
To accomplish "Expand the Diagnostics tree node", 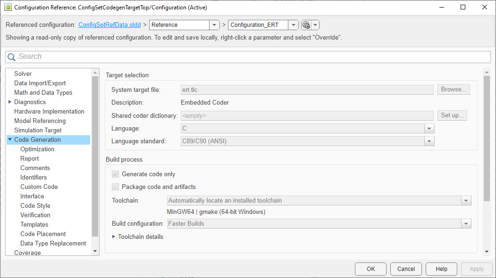I will (10, 102).
